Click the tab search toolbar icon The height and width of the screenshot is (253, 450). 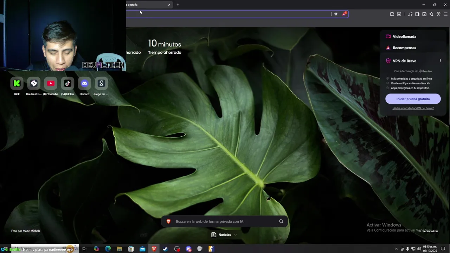click(399, 14)
